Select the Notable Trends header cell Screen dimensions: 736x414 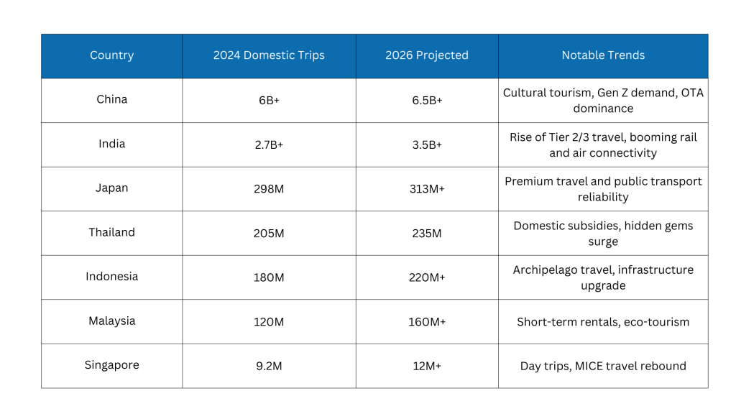pos(603,55)
